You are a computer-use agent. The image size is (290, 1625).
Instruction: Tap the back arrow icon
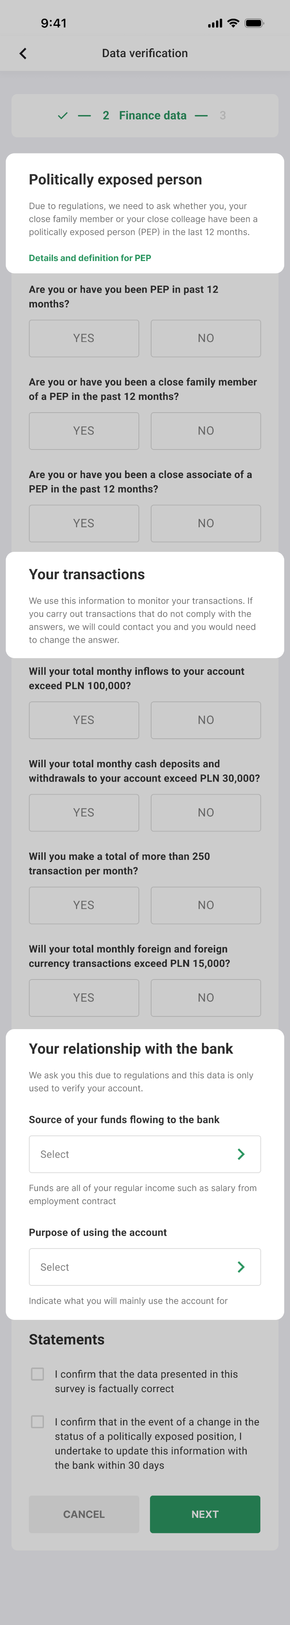coord(23,54)
